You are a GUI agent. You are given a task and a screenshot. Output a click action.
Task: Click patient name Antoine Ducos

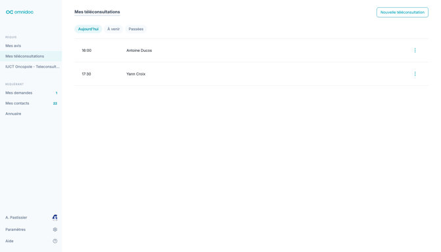pyautogui.click(x=139, y=51)
